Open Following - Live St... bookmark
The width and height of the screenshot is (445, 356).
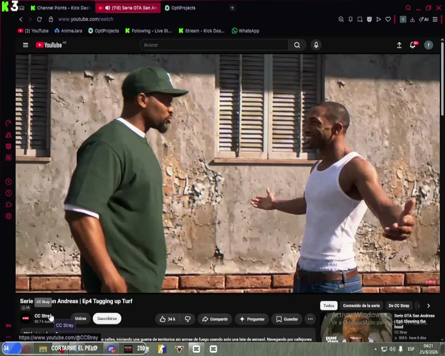click(x=148, y=31)
